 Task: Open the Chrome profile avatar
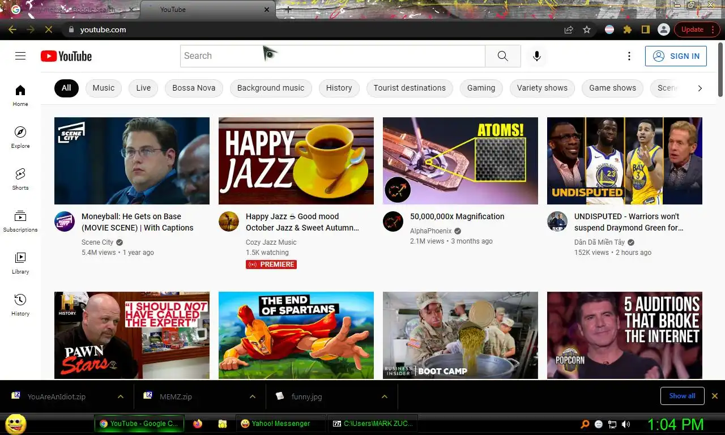[663, 29]
